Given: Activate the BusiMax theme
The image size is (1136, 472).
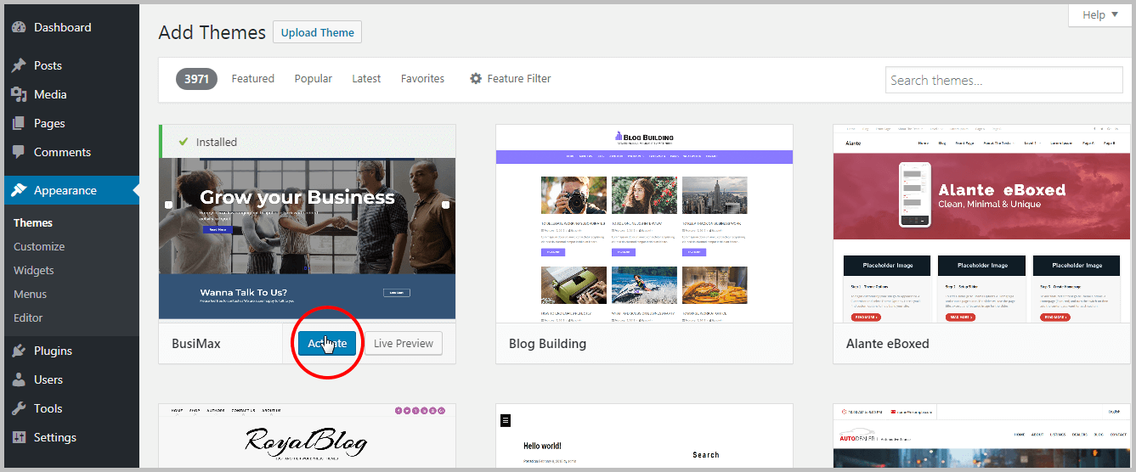Looking at the screenshot, I should click(327, 343).
